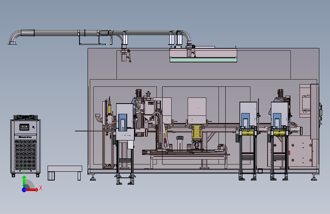Select the chiller unit's display panel
Viewport: 330px width, 214px height.
pyautogui.click(x=24, y=127)
